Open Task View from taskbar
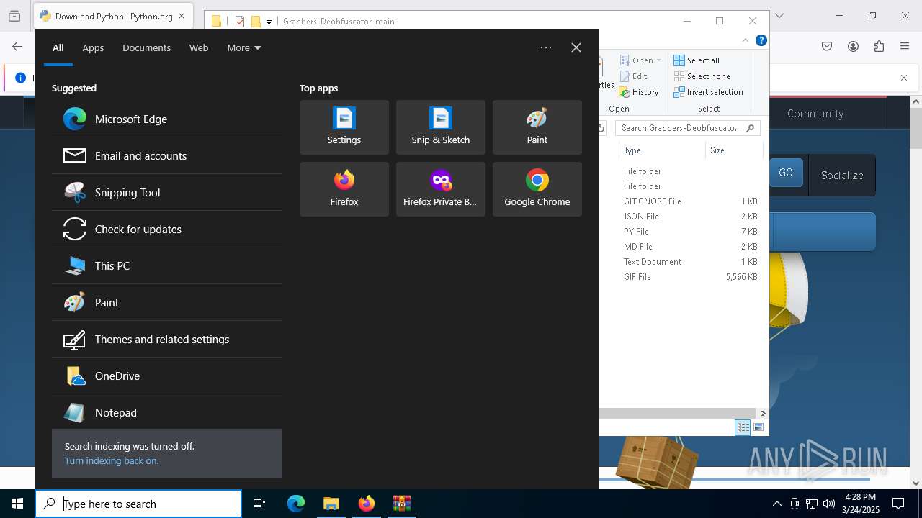Viewport: 922px width, 518px height. click(x=259, y=504)
